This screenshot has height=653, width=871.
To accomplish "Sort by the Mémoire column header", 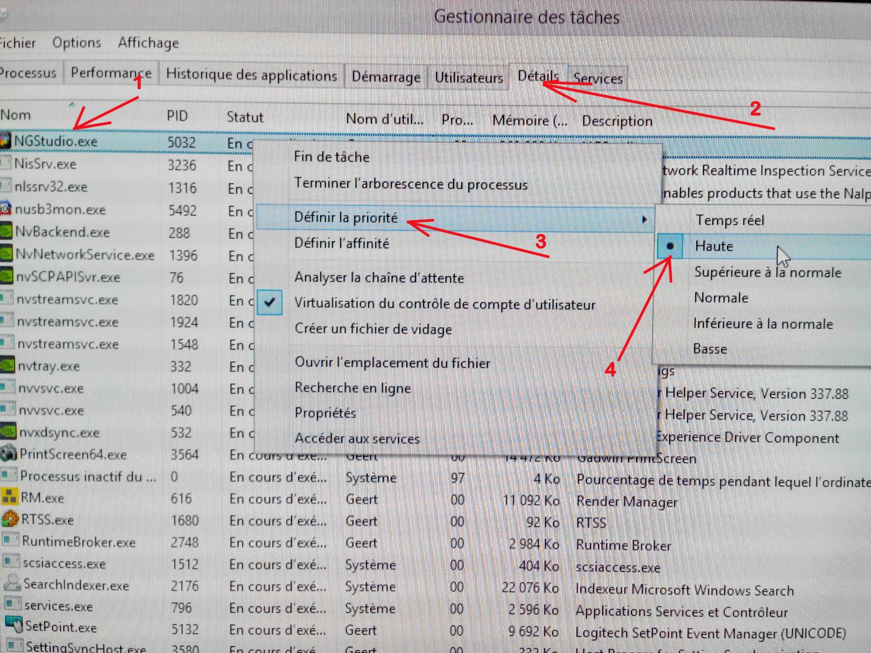I will [x=530, y=120].
